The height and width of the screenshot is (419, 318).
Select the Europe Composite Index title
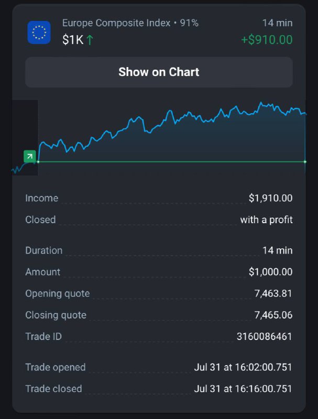(x=116, y=23)
